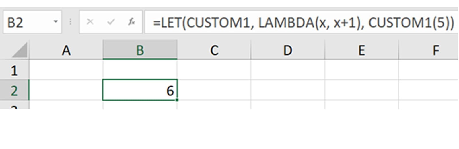Click the fill handle on cell B2

[x=177, y=100]
